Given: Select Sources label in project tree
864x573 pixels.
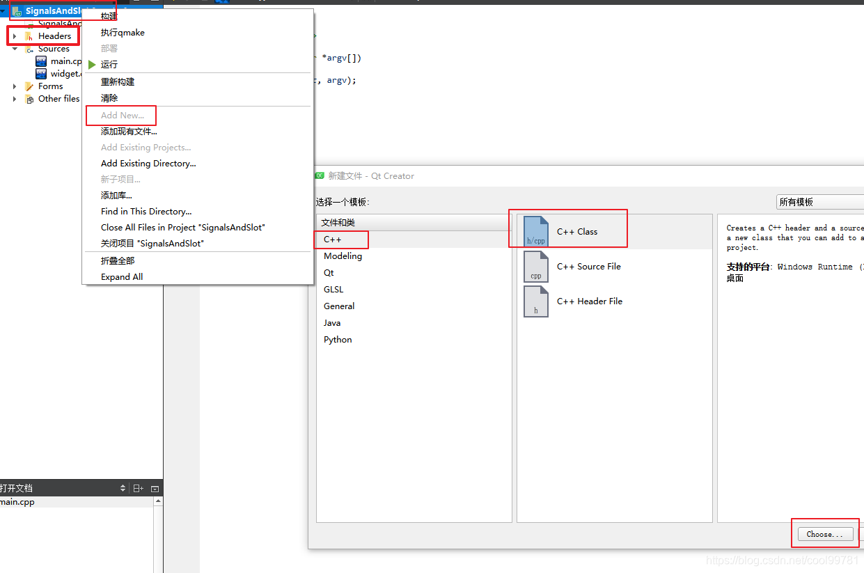Looking at the screenshot, I should tap(54, 49).
